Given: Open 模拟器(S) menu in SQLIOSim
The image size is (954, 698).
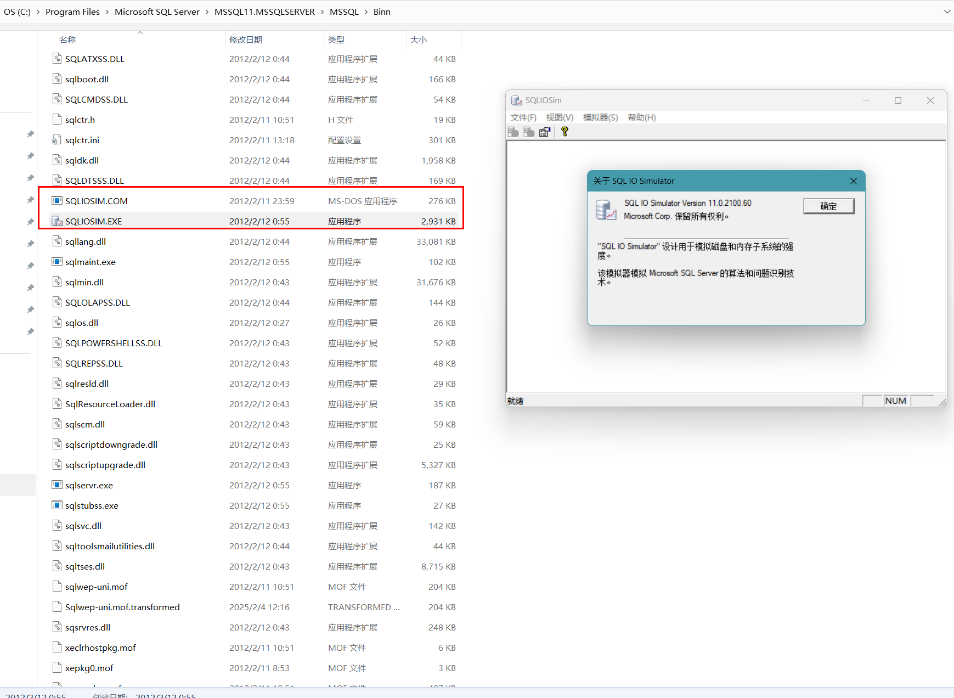Looking at the screenshot, I should [600, 117].
